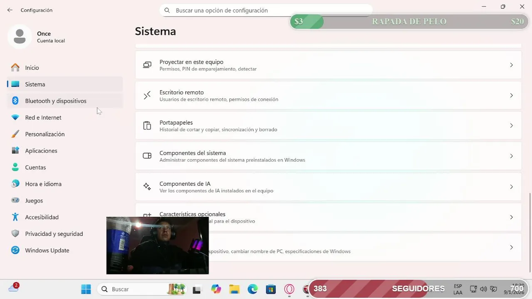
Task: Launch Microsoft Edge from the taskbar
Action: (x=253, y=289)
